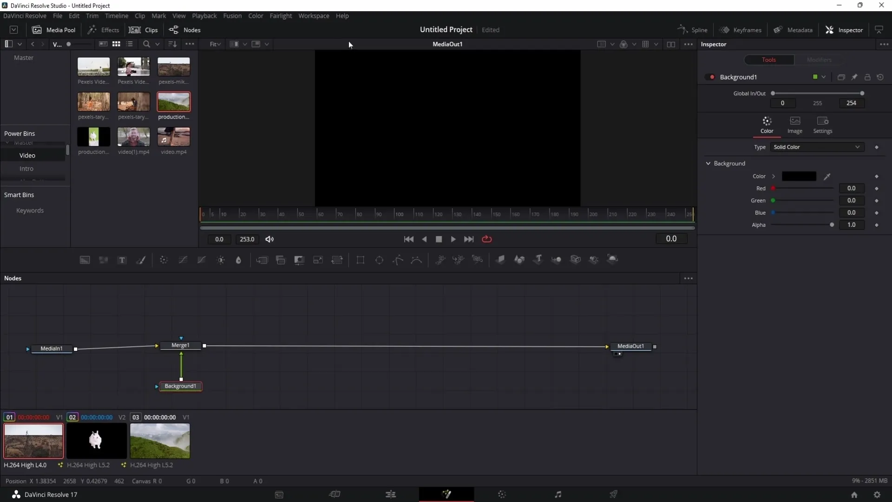Open the Color menu item
Image resolution: width=892 pixels, height=502 pixels.
click(x=256, y=15)
